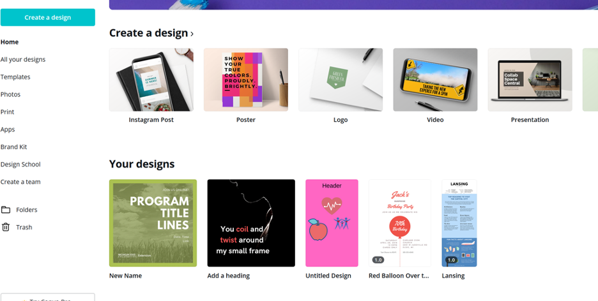Open the Red Balloon birthday design
The width and height of the screenshot is (598, 301).
pyautogui.click(x=399, y=223)
